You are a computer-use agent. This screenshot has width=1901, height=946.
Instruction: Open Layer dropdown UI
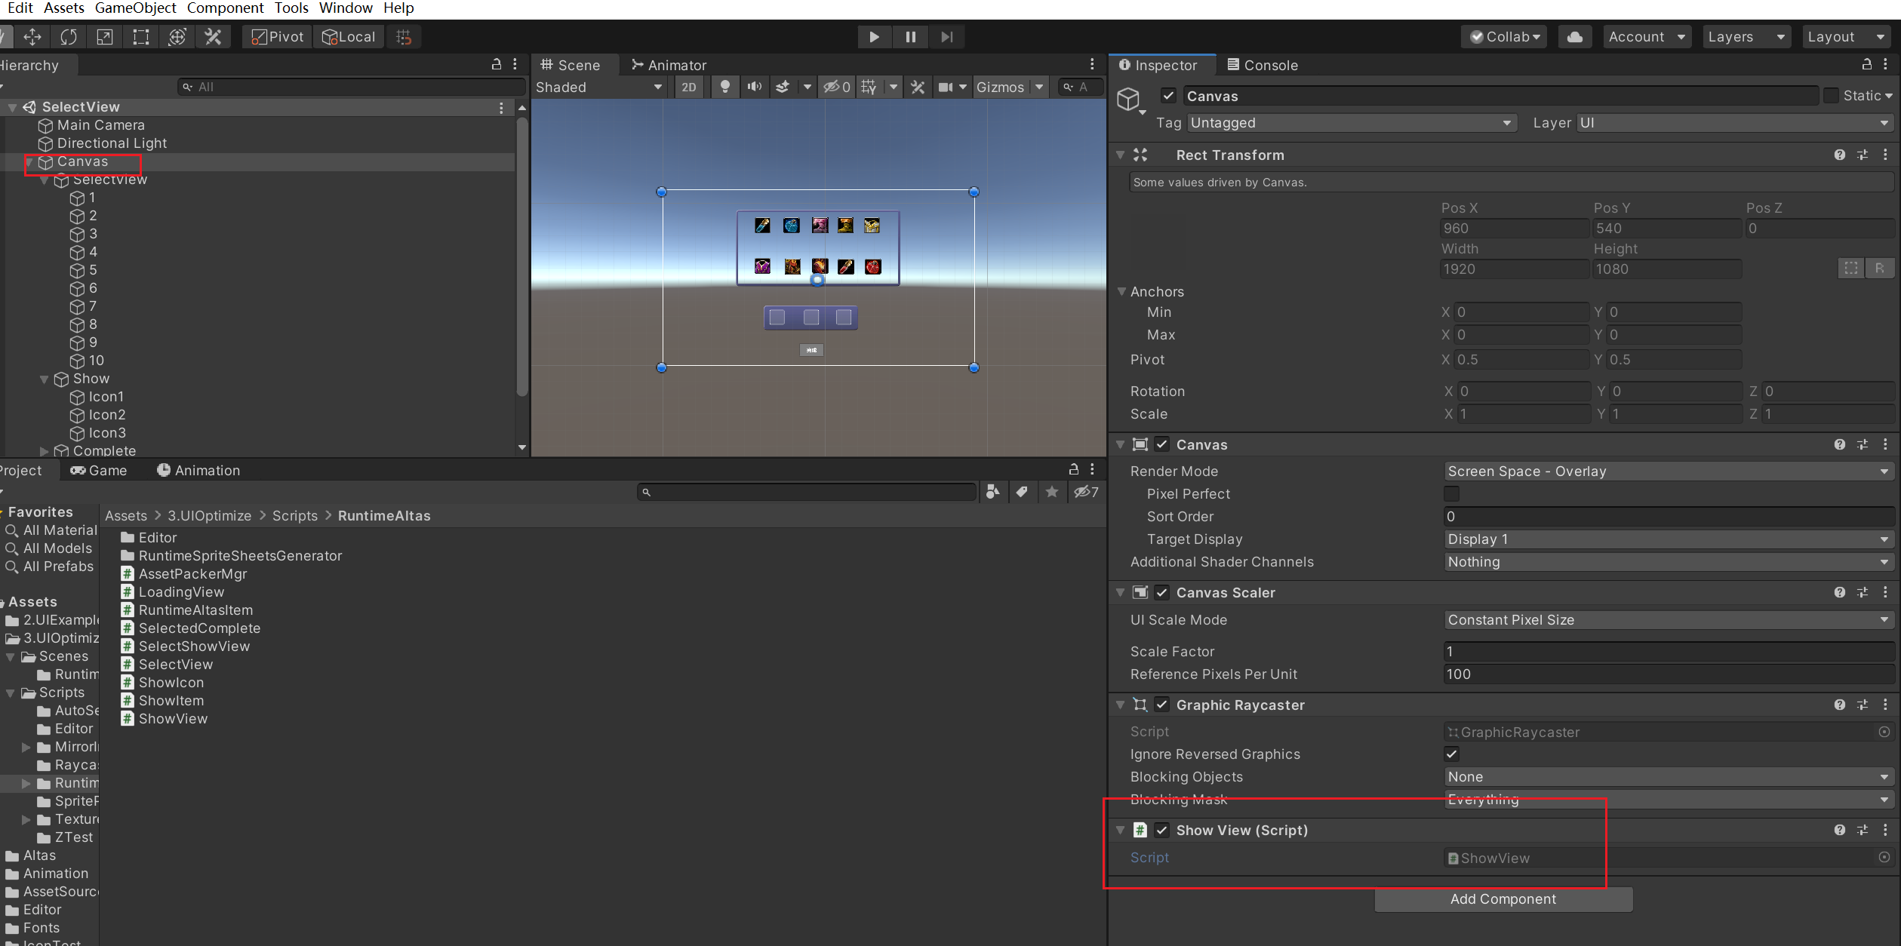point(1735,122)
